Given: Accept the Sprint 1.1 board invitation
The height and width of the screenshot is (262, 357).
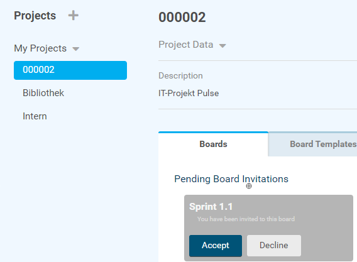Looking at the screenshot, I should (216, 246).
